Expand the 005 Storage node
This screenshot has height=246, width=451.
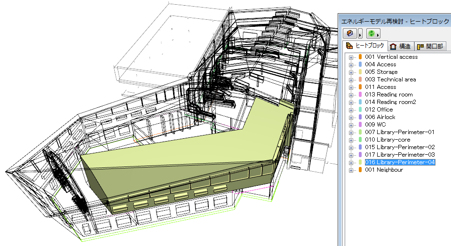pos(351,72)
